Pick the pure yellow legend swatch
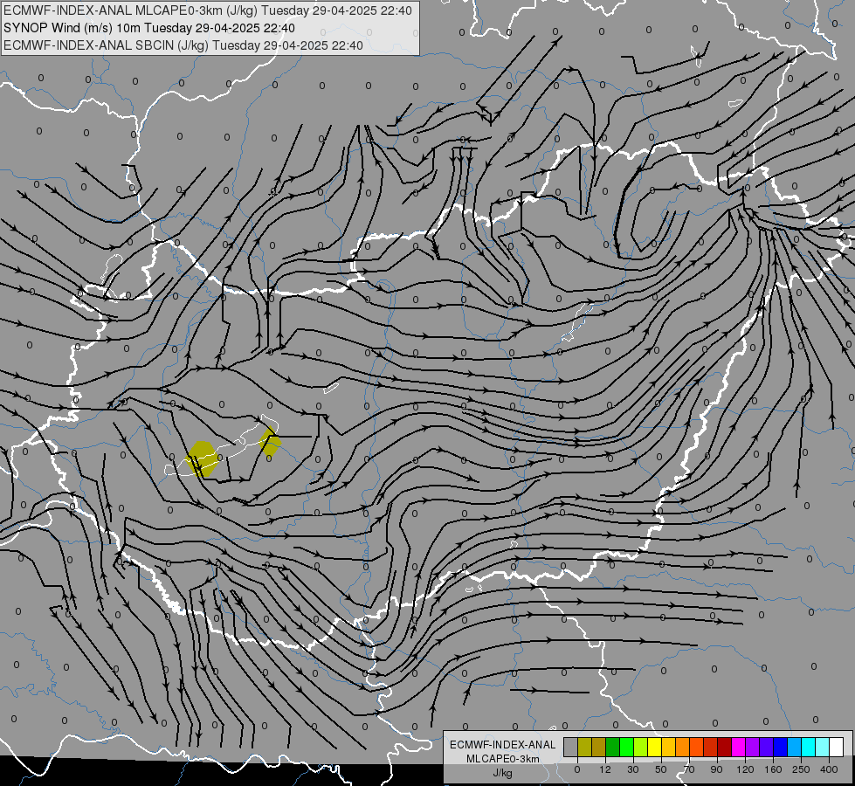Screen dimensions: 855x786 click(x=655, y=747)
